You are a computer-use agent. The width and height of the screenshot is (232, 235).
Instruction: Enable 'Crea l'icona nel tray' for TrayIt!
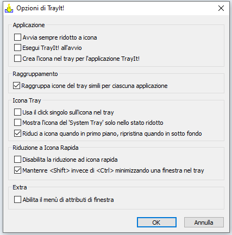17,59
